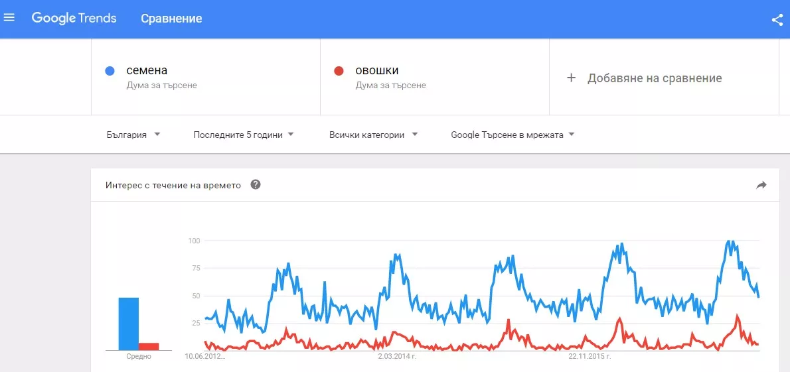Click the red average bar
790x372 pixels.
(x=149, y=346)
